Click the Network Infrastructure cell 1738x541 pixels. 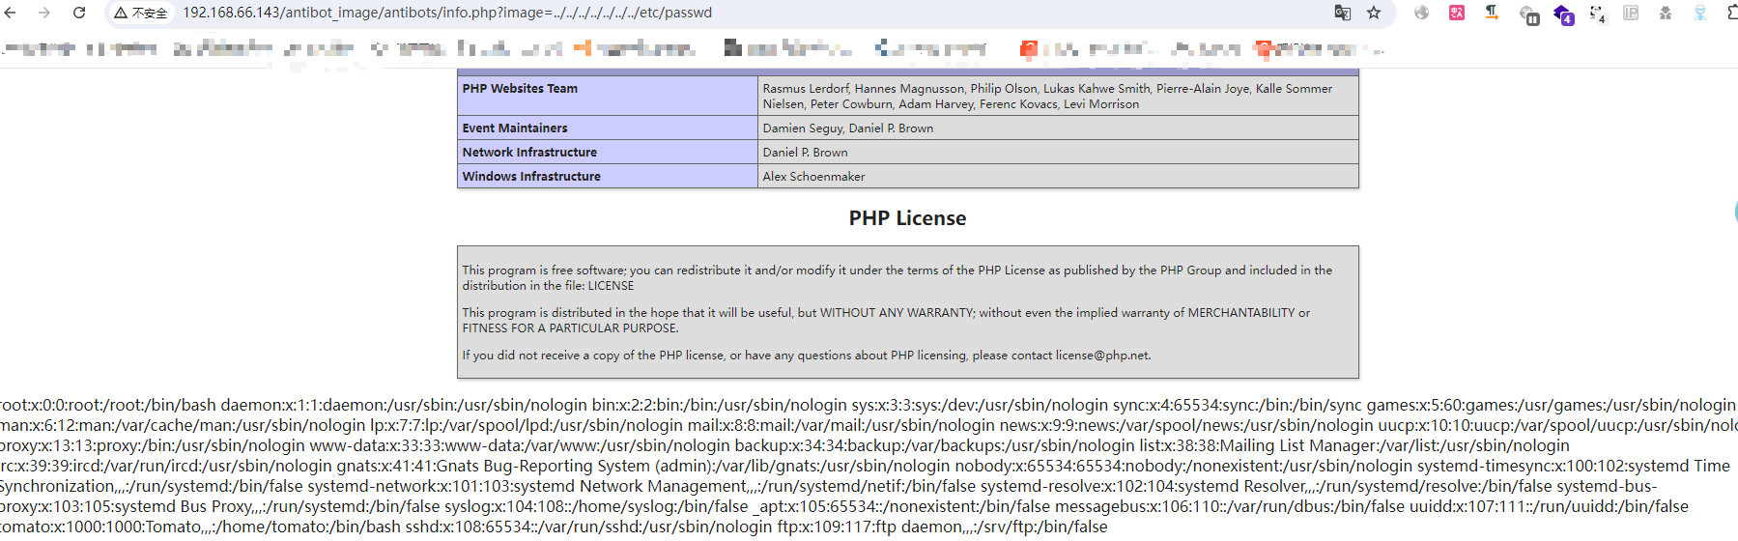[608, 152]
